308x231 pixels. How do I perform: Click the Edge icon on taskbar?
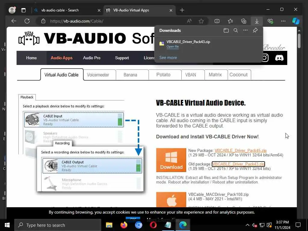(183, 225)
